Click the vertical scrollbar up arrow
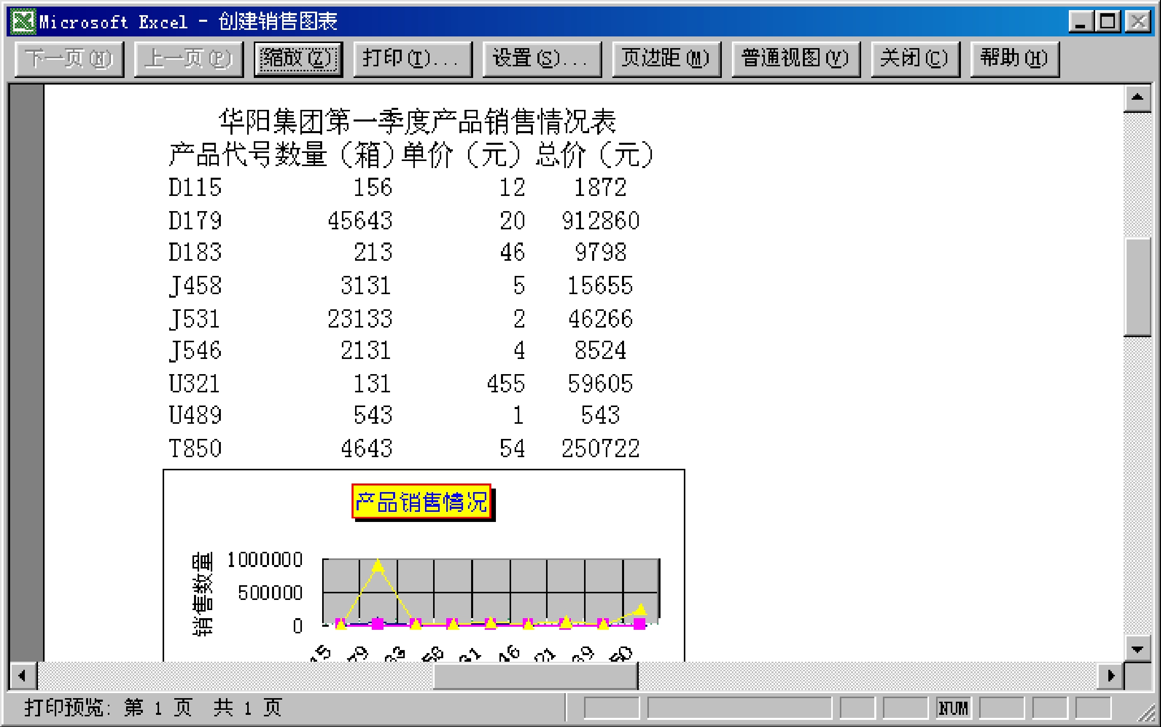1161x727 pixels. 1137,97
